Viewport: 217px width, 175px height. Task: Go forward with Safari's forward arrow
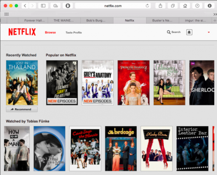[33, 6]
